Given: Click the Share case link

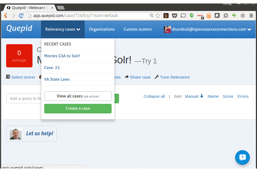Looking at the screenshot, I should 138,77.
